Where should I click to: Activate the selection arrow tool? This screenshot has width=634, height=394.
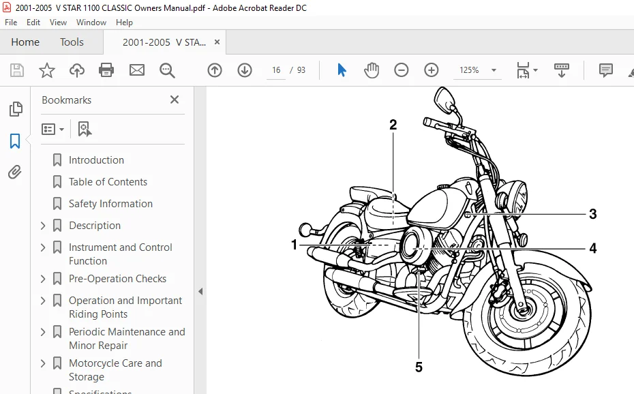(x=342, y=70)
